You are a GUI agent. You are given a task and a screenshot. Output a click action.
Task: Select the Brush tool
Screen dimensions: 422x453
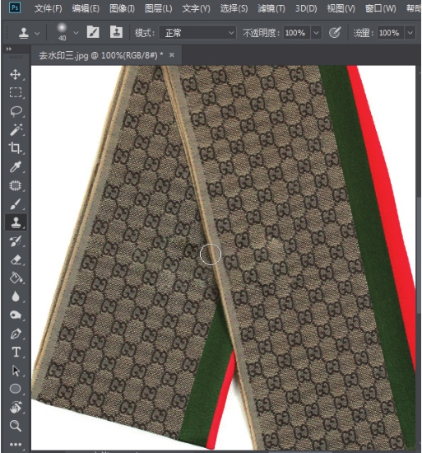[x=16, y=204]
